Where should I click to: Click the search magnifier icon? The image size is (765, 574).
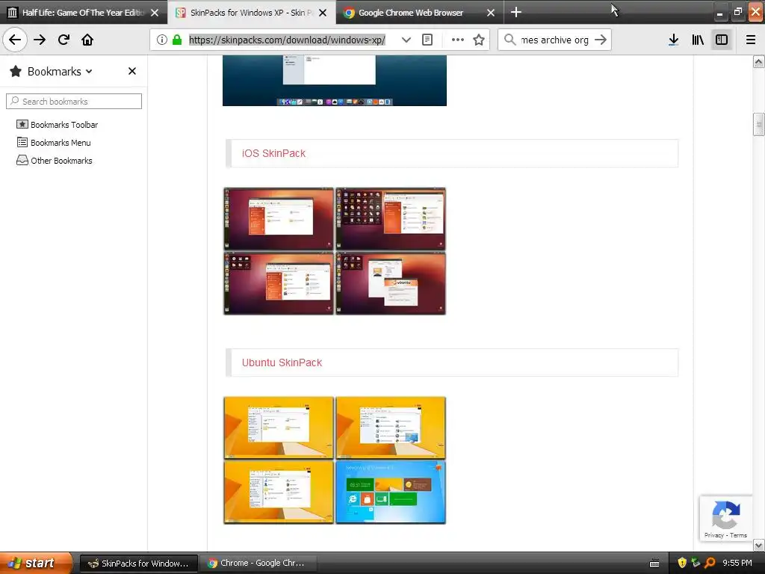[x=510, y=40]
